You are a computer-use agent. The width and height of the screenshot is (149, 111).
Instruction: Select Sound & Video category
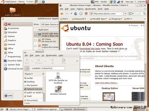pos(13,61)
